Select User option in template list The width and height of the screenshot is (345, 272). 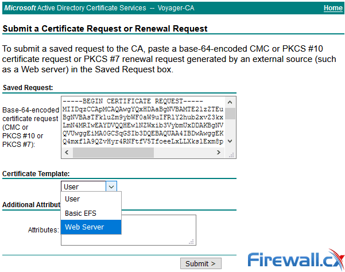coord(91,199)
